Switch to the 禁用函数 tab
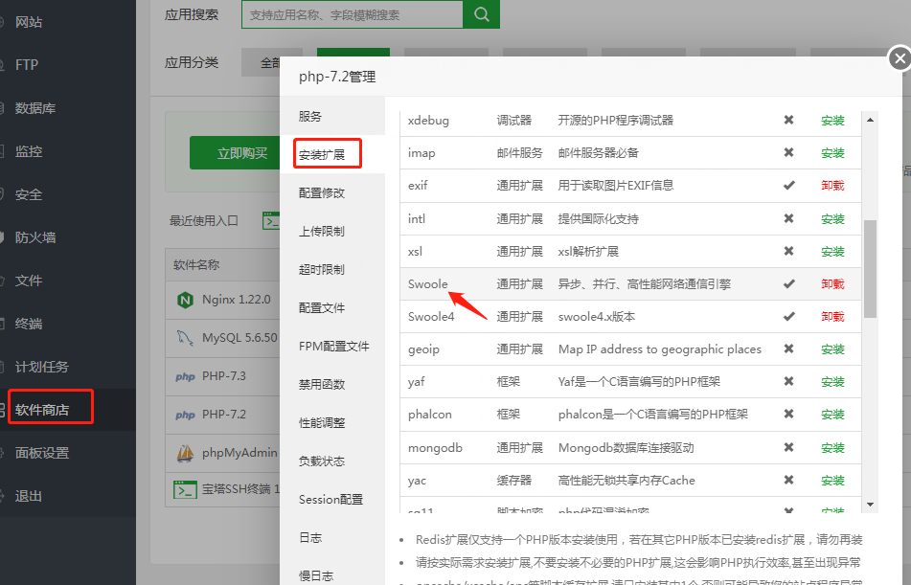911x585 pixels. [x=322, y=385]
